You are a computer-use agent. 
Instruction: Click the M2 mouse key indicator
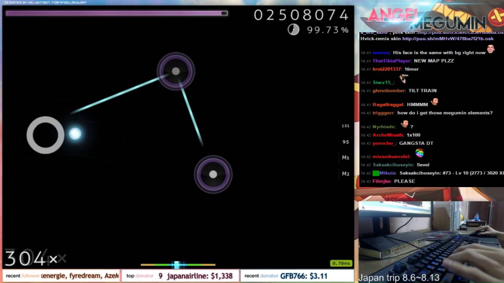click(346, 174)
